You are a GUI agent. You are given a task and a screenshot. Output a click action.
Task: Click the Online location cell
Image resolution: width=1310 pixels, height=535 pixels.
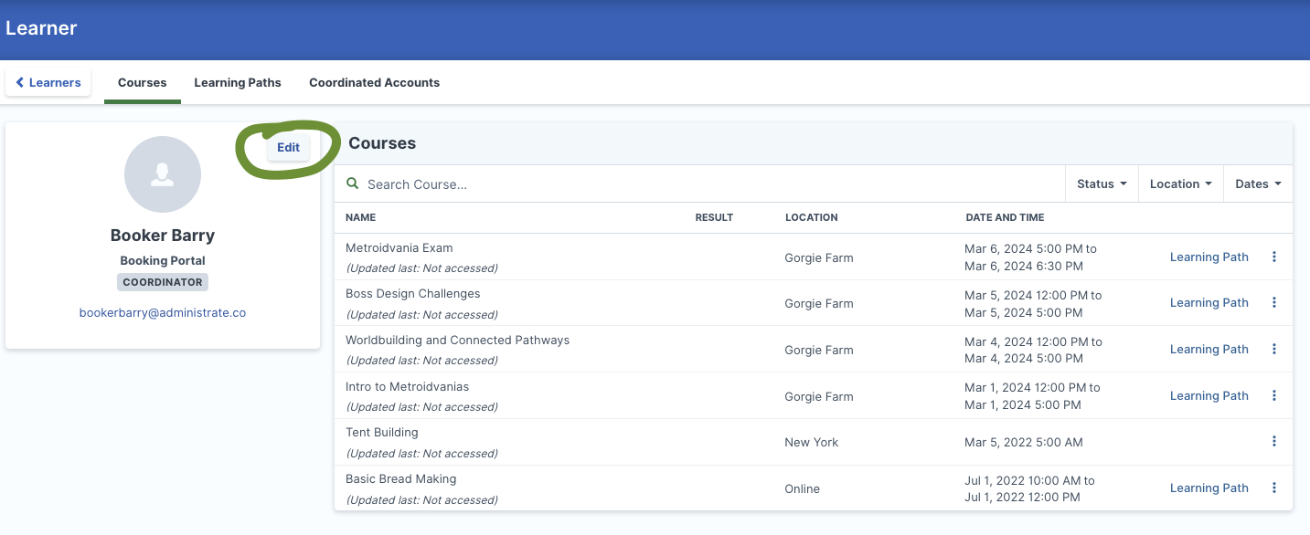click(803, 488)
